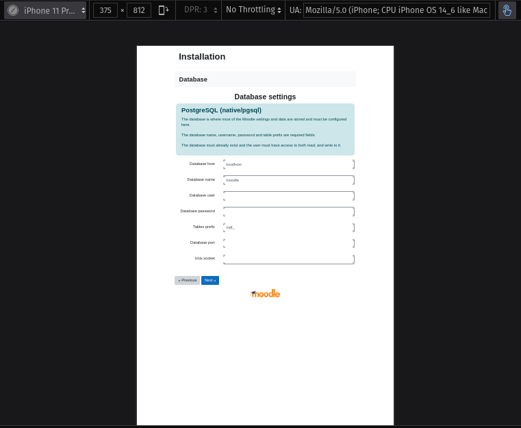Click the Installation heading text
The image size is (521, 428).
[202, 57]
